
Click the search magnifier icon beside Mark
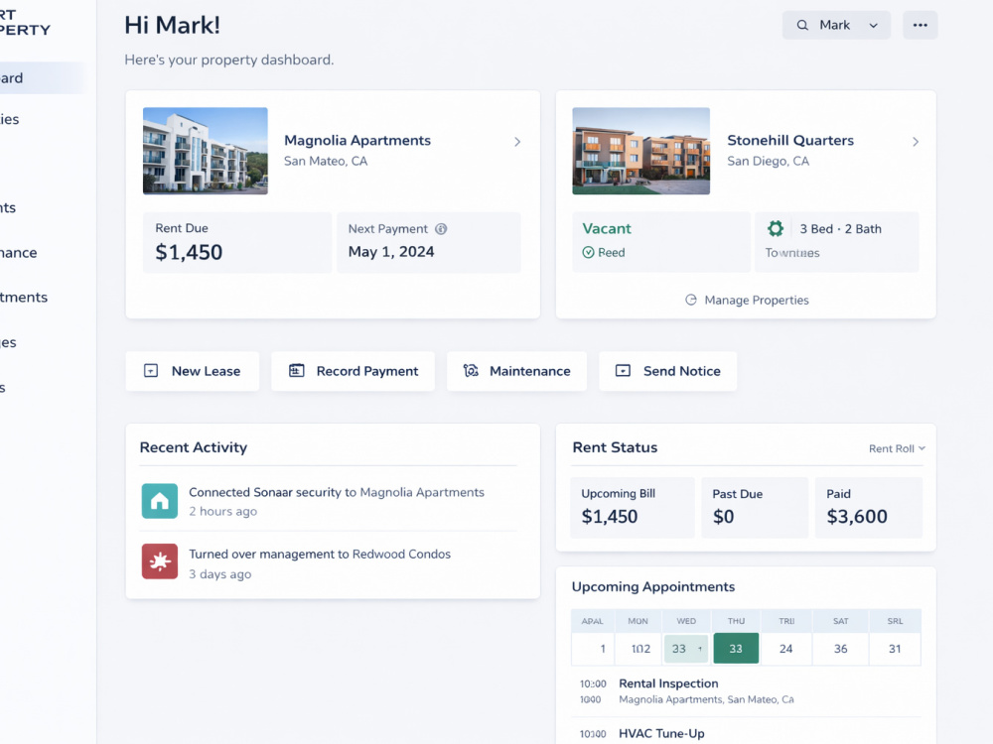[802, 26]
